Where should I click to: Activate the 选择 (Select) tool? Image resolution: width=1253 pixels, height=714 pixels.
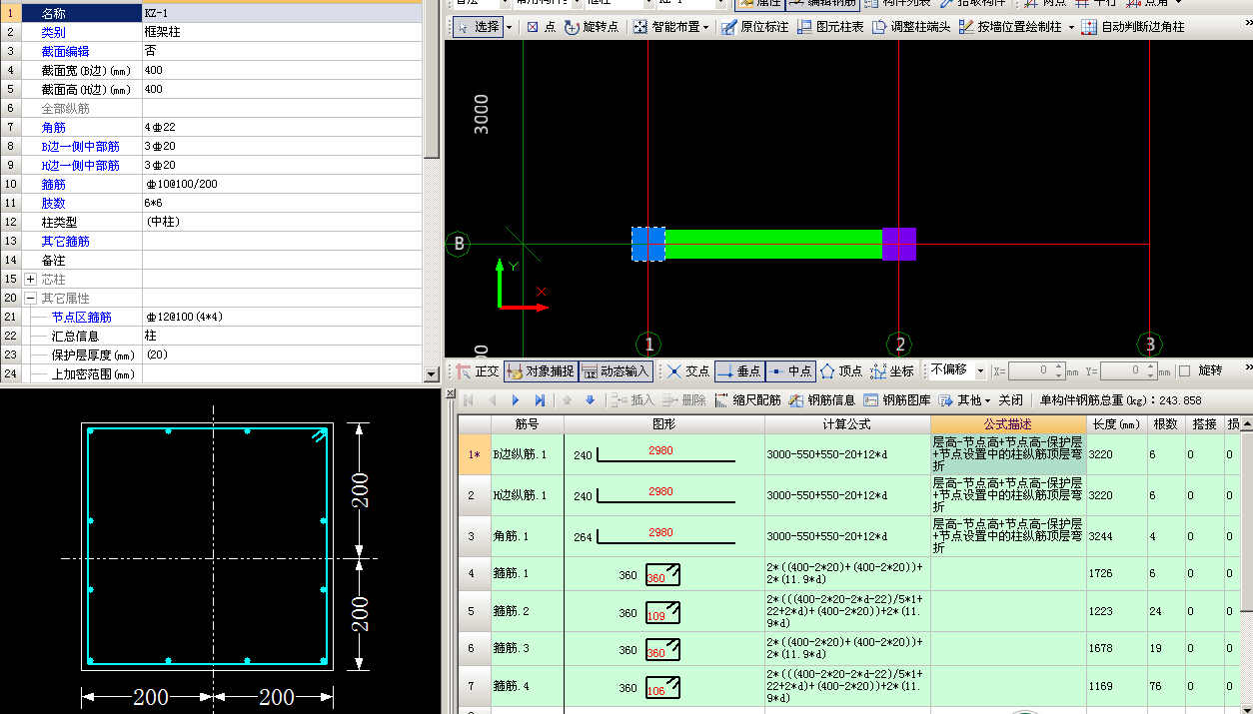(x=478, y=27)
